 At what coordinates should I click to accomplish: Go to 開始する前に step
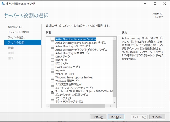click(x=16, y=27)
